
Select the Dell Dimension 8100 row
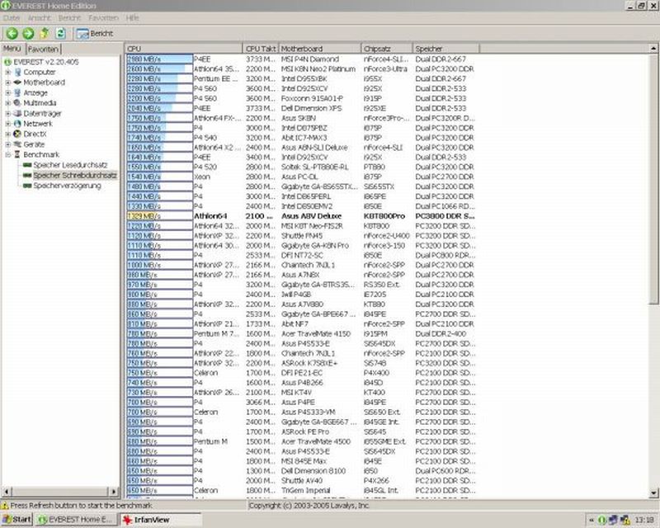[x=301, y=471]
